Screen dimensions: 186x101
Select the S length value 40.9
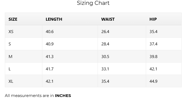pyautogui.click(x=50, y=44)
